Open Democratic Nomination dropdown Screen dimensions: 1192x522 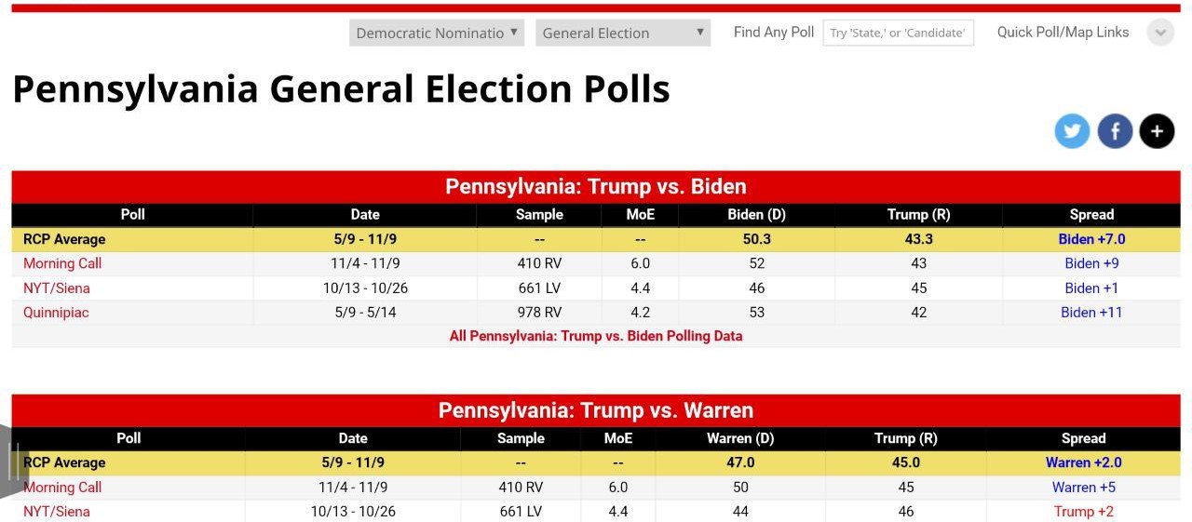click(x=437, y=33)
